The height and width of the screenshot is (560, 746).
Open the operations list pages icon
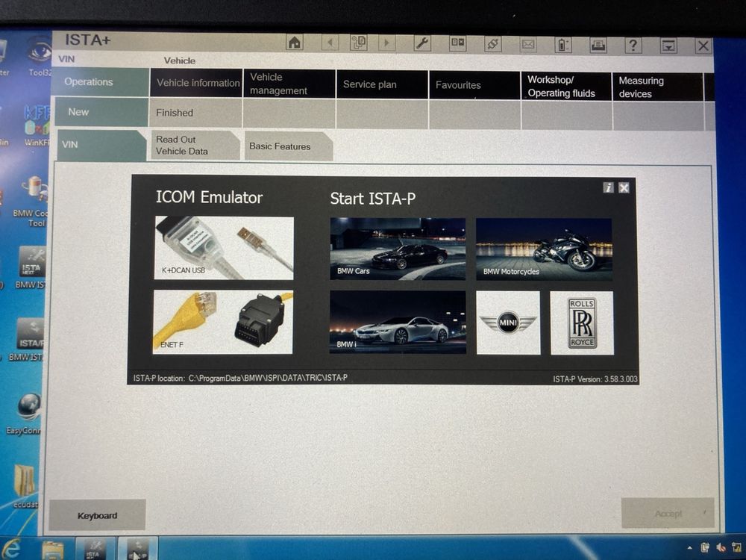pos(359,43)
